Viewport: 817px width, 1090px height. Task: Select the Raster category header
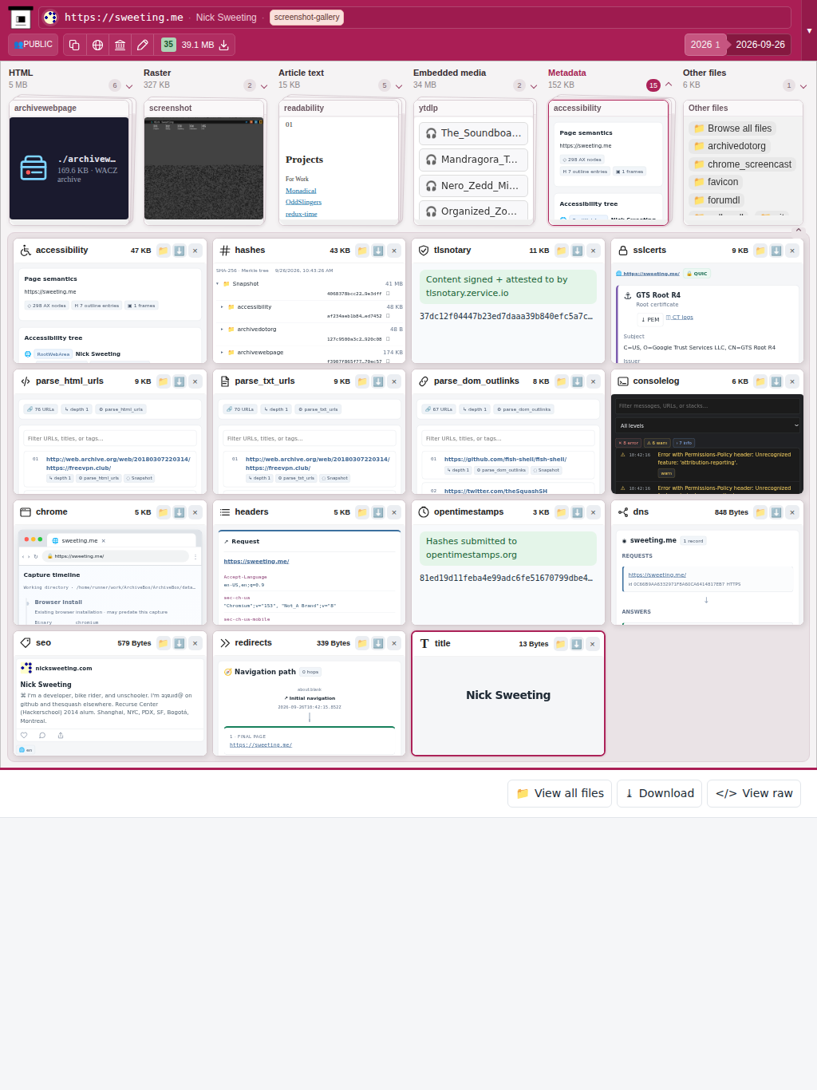point(157,73)
